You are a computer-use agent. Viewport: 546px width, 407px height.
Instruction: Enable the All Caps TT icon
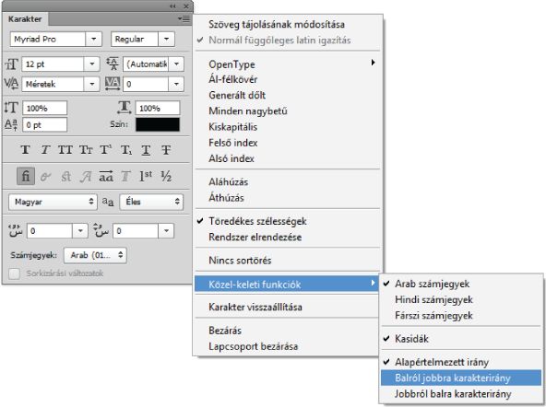65,150
